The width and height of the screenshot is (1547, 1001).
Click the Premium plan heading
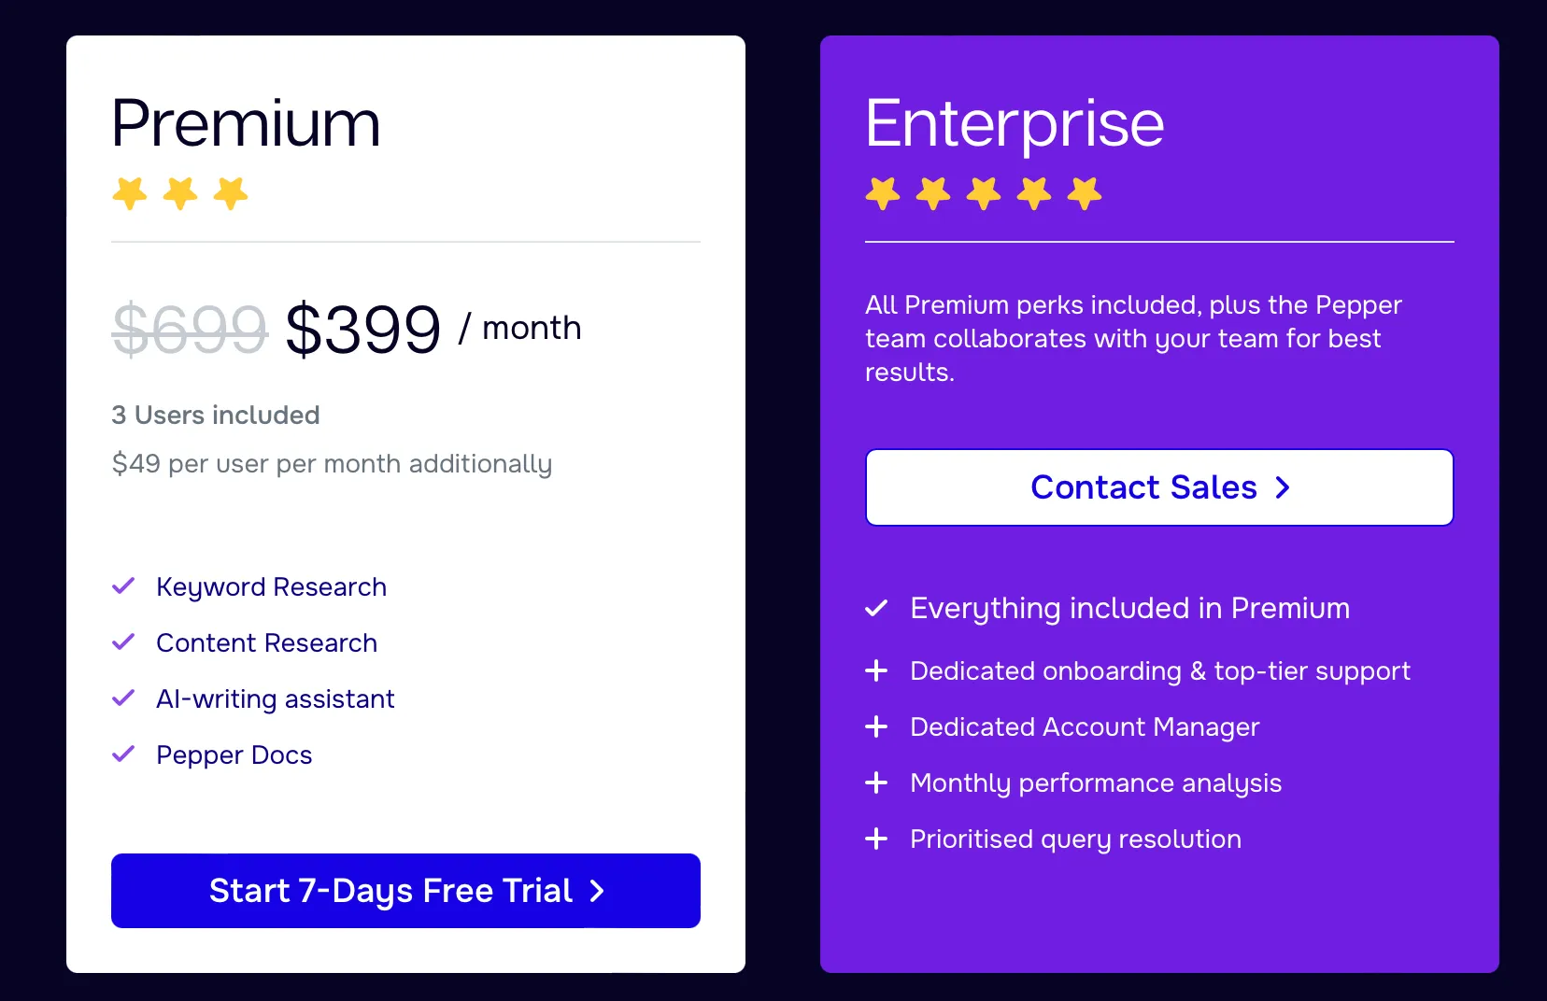click(247, 123)
